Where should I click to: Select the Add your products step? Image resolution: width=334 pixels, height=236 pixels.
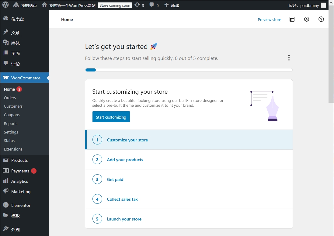coord(189,160)
